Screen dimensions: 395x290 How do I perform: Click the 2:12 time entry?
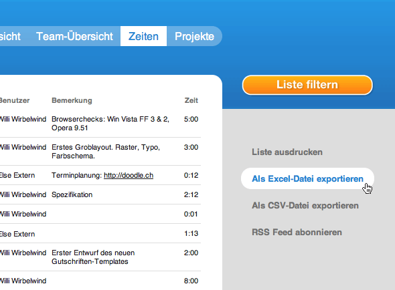(x=191, y=194)
